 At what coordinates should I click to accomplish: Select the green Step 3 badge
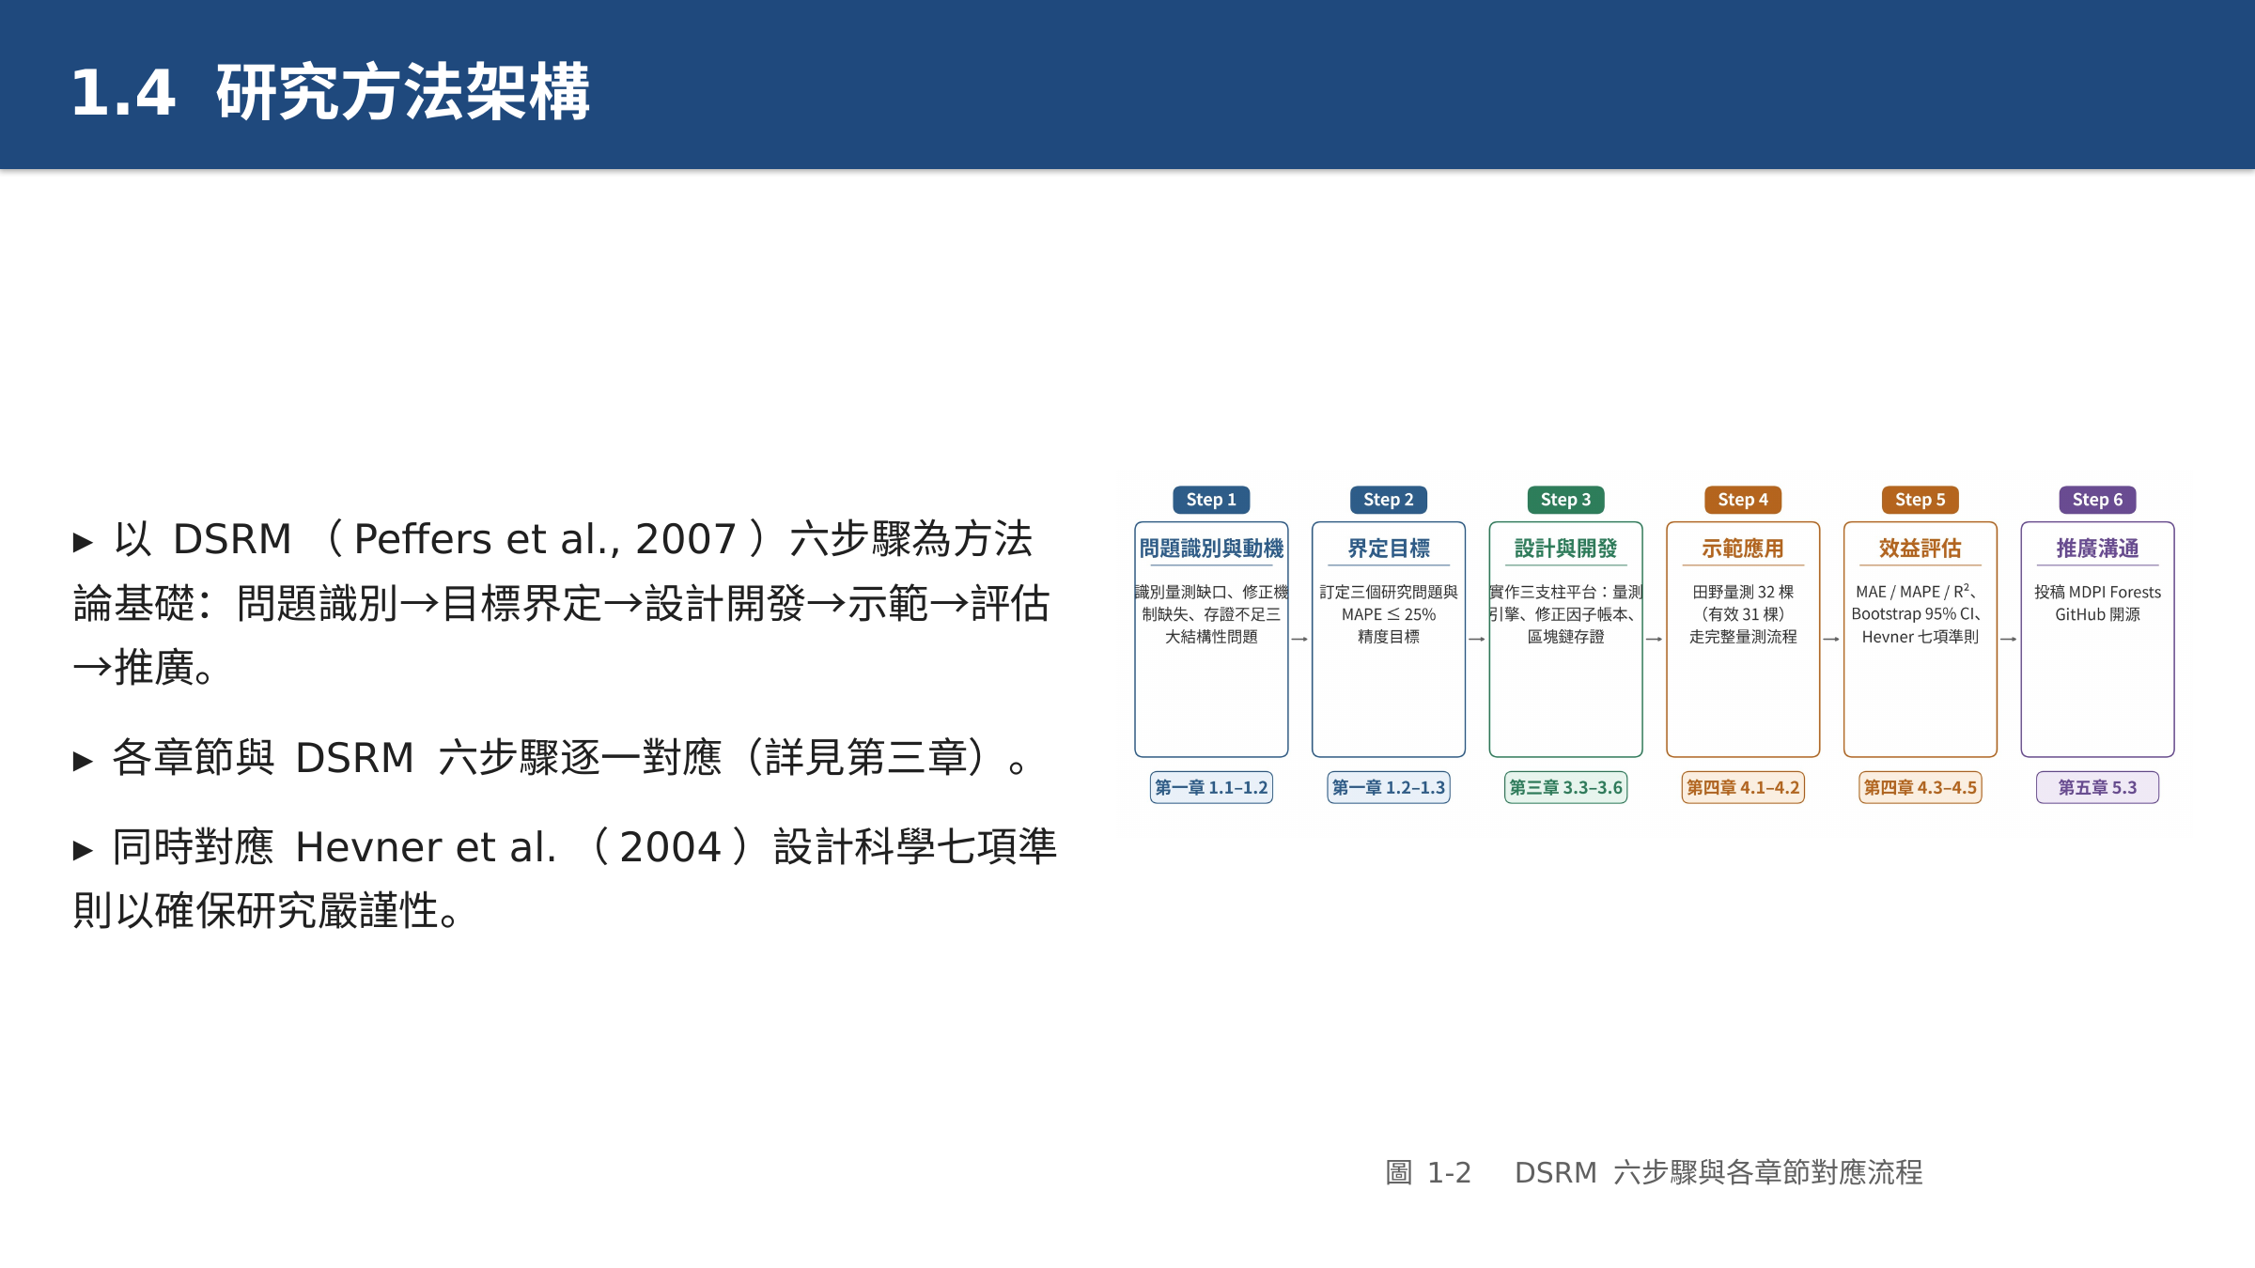click(1565, 500)
